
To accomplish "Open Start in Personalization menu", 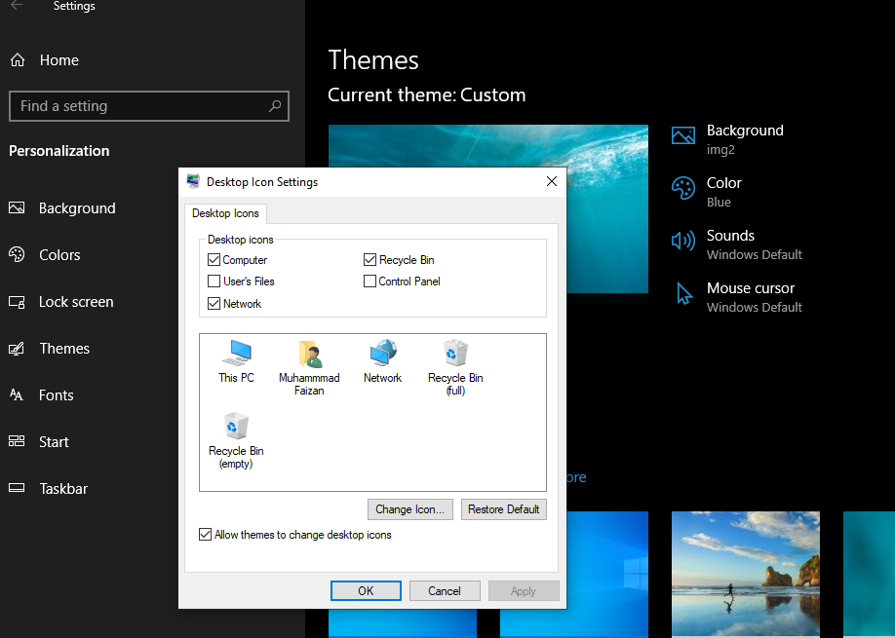I will coord(54,442).
